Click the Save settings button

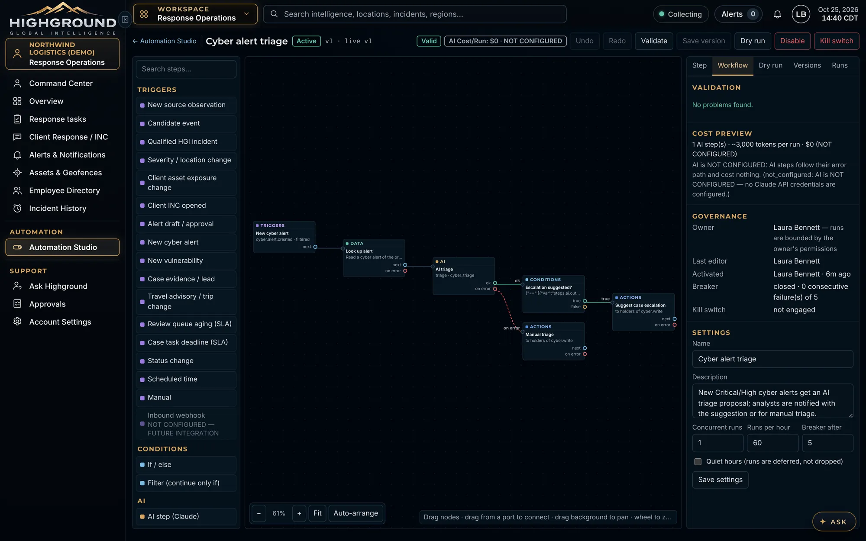click(x=720, y=480)
